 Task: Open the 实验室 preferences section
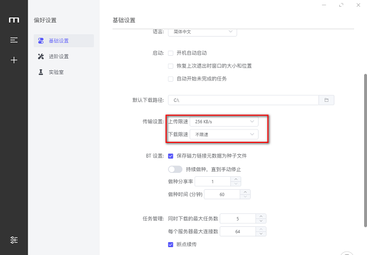56,72
